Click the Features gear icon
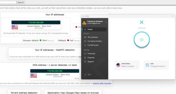This screenshot has height=94, width=176. click(x=85, y=58)
